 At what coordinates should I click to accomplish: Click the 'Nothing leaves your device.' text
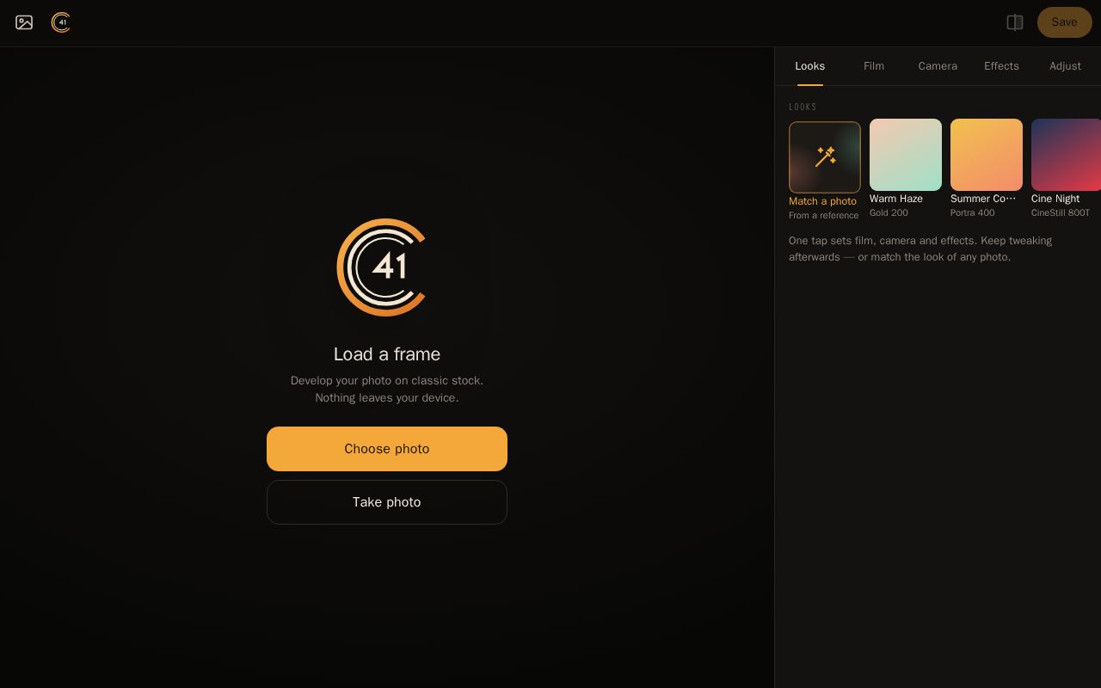(x=387, y=398)
